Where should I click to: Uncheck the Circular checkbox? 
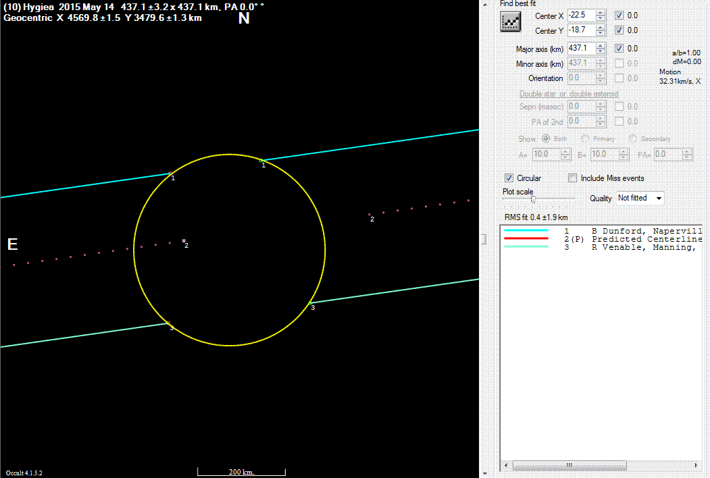pyautogui.click(x=509, y=178)
